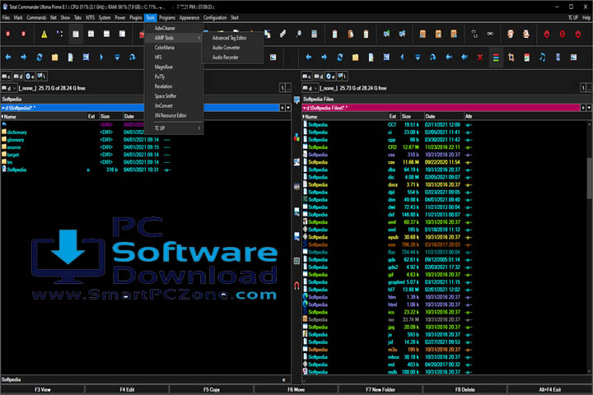Viewport: 593px width, 395px height.
Task: Click the F7 New Folder button
Action: (x=381, y=389)
